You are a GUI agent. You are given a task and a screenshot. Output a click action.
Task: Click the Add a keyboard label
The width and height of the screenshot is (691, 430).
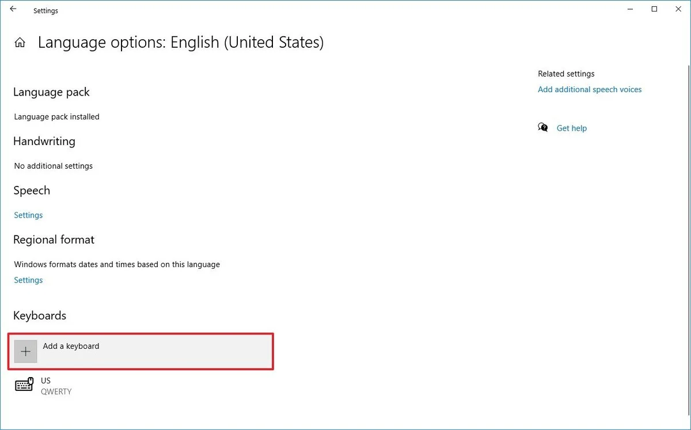[x=71, y=346]
